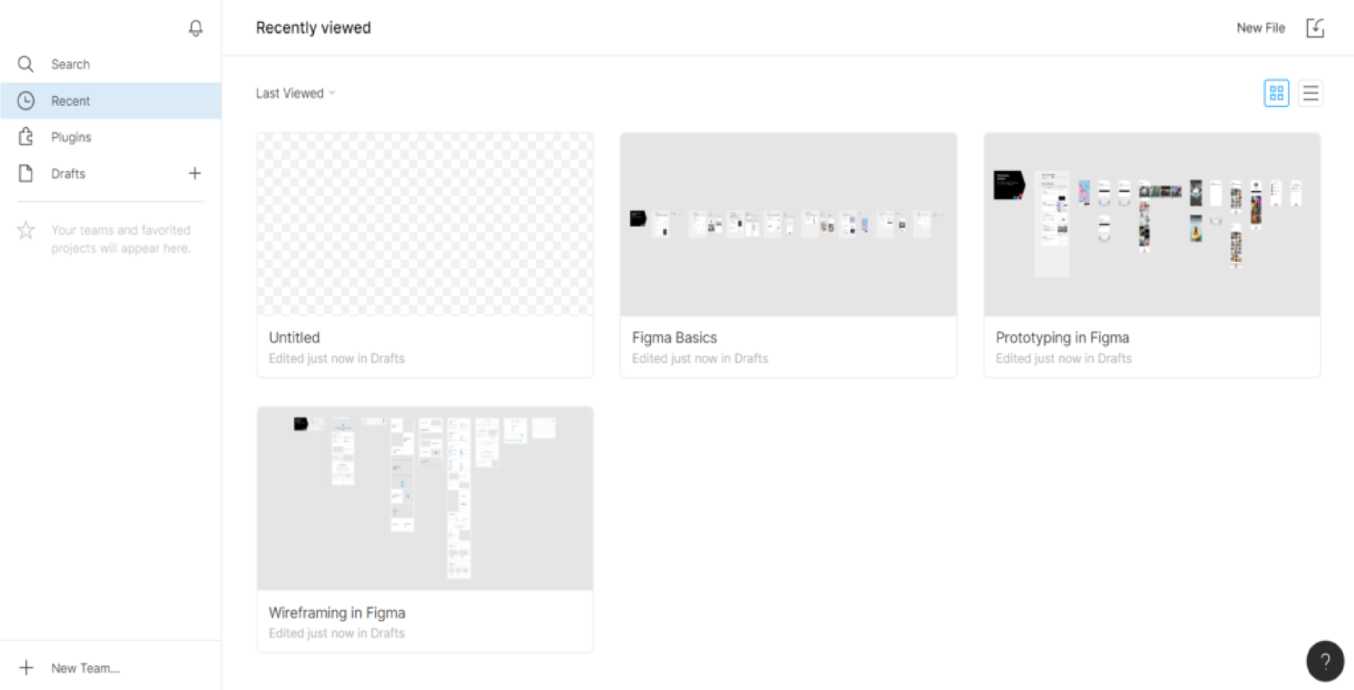Open the help question mark button
The image size is (1354, 690).
(1324, 661)
